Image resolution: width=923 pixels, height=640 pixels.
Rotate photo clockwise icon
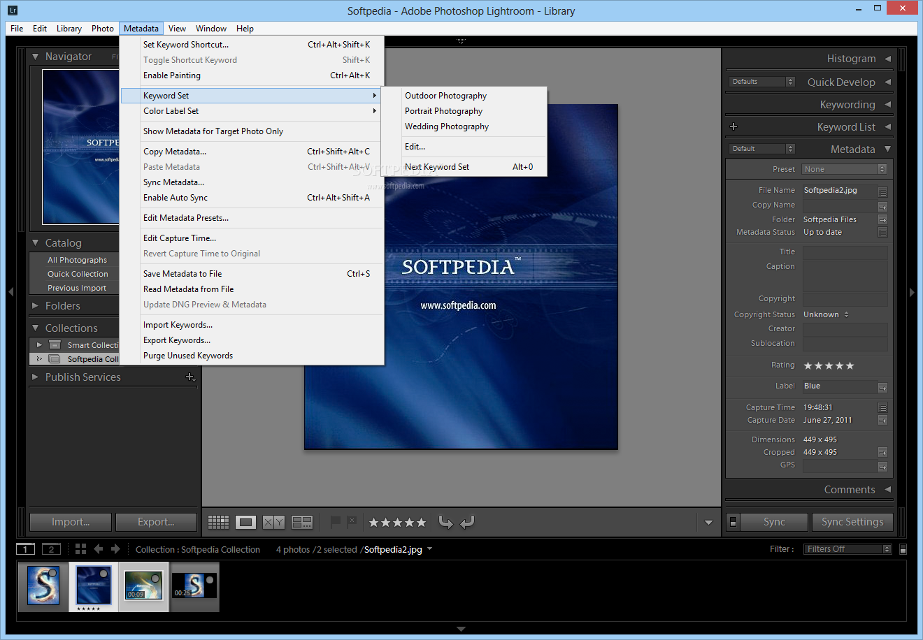point(468,522)
